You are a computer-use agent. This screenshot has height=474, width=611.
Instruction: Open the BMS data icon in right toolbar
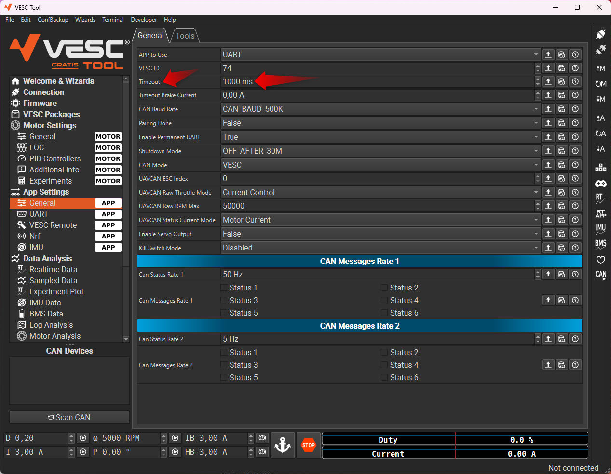pyautogui.click(x=601, y=244)
